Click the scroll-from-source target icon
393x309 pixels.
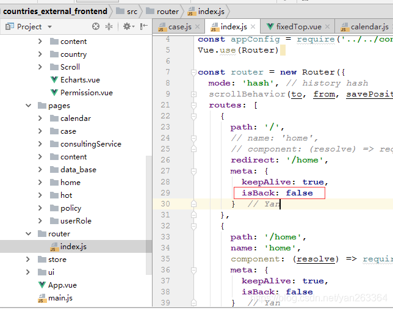point(95,26)
